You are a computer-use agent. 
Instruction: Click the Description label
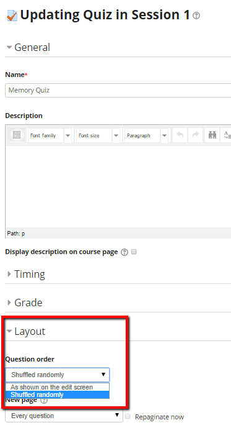point(24,116)
